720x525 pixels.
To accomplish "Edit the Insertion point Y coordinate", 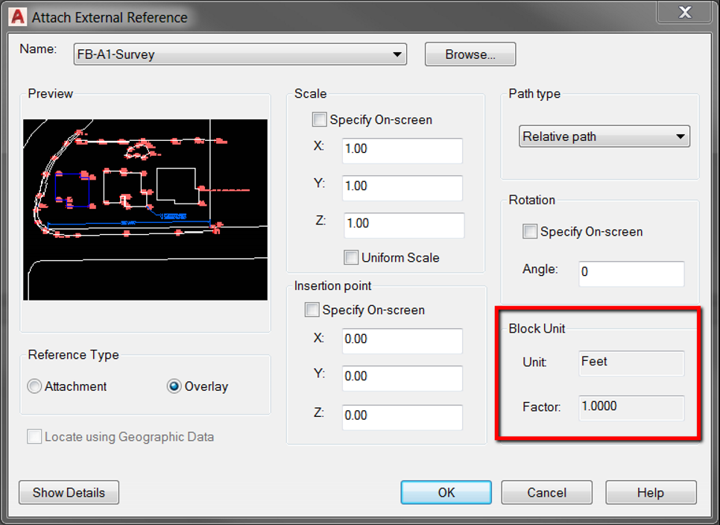I will click(402, 379).
